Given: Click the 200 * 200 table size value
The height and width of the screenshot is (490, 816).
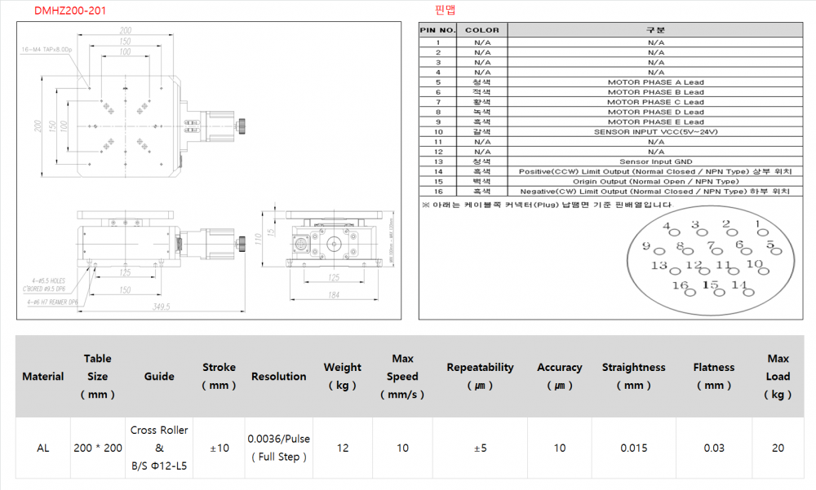Looking at the screenshot, I should [97, 448].
